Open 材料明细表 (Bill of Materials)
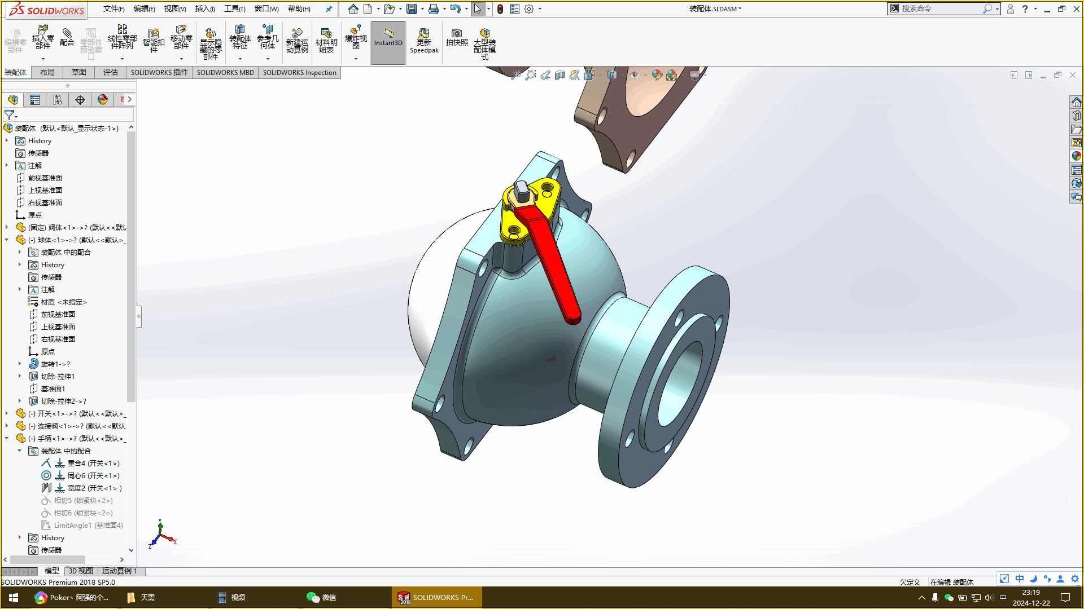 326,39
